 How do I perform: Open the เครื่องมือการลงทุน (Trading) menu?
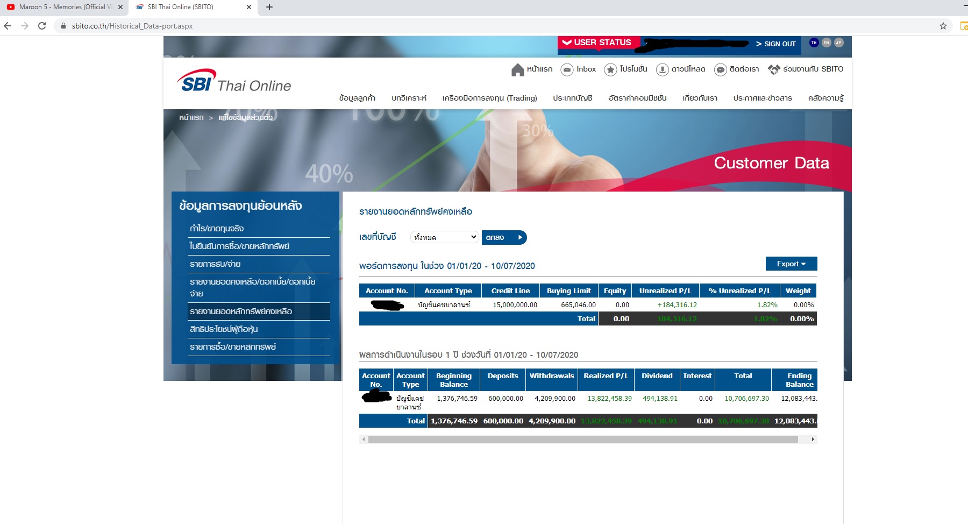(489, 98)
